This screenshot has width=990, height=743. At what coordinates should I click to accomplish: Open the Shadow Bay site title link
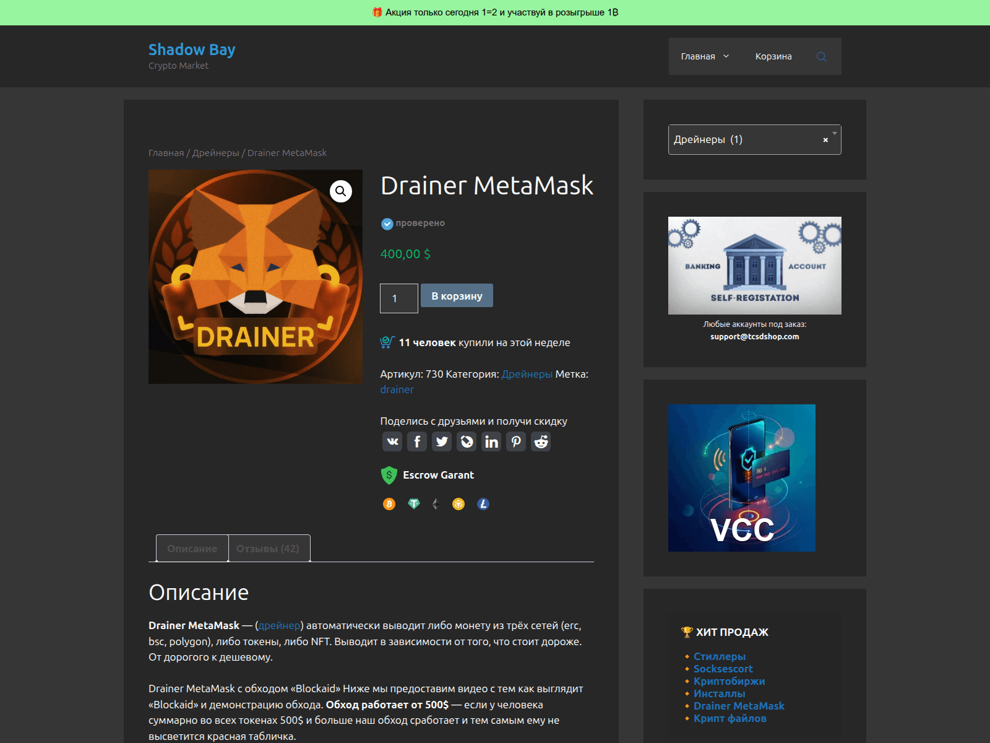[x=192, y=50]
